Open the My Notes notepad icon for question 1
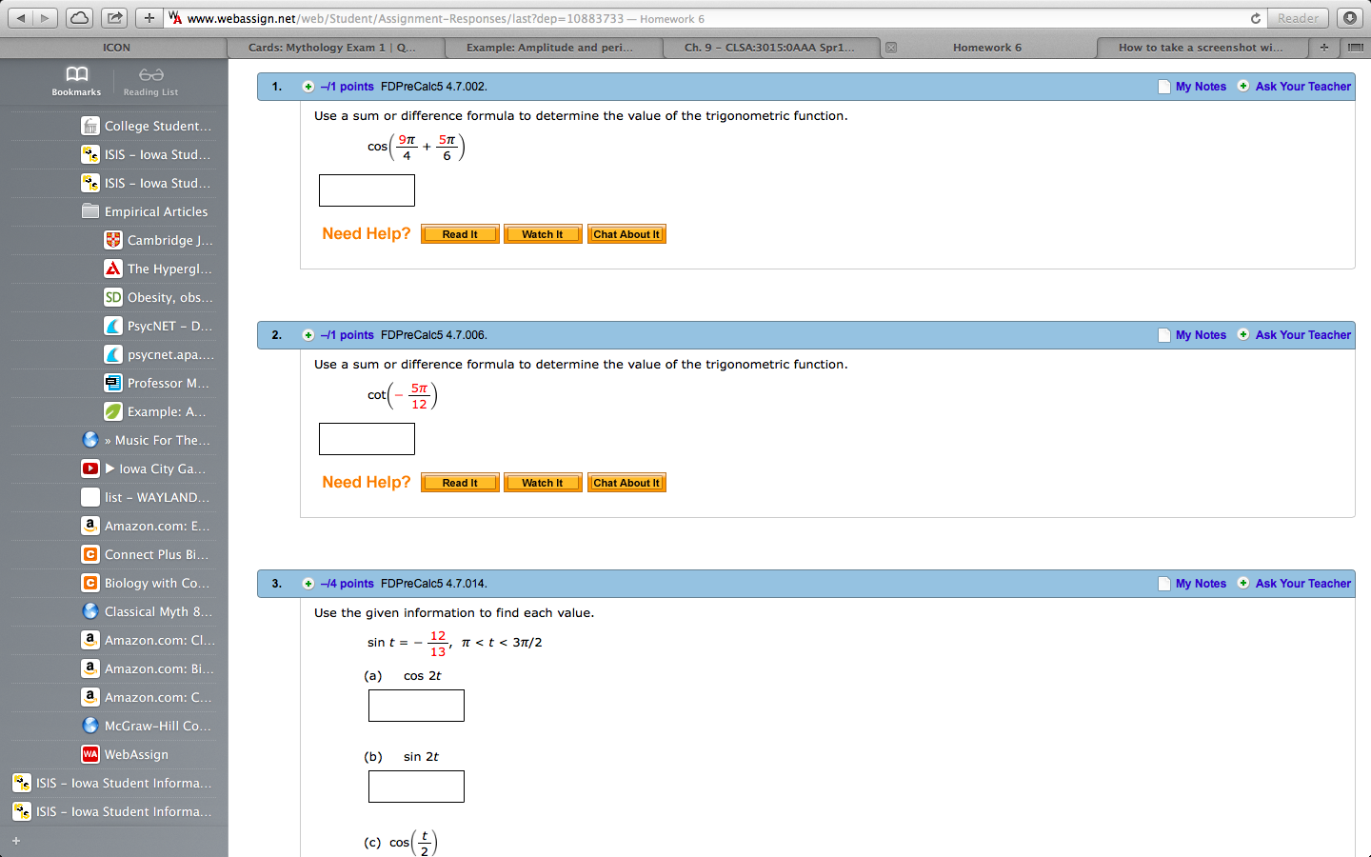This screenshot has width=1371, height=857. (1163, 86)
